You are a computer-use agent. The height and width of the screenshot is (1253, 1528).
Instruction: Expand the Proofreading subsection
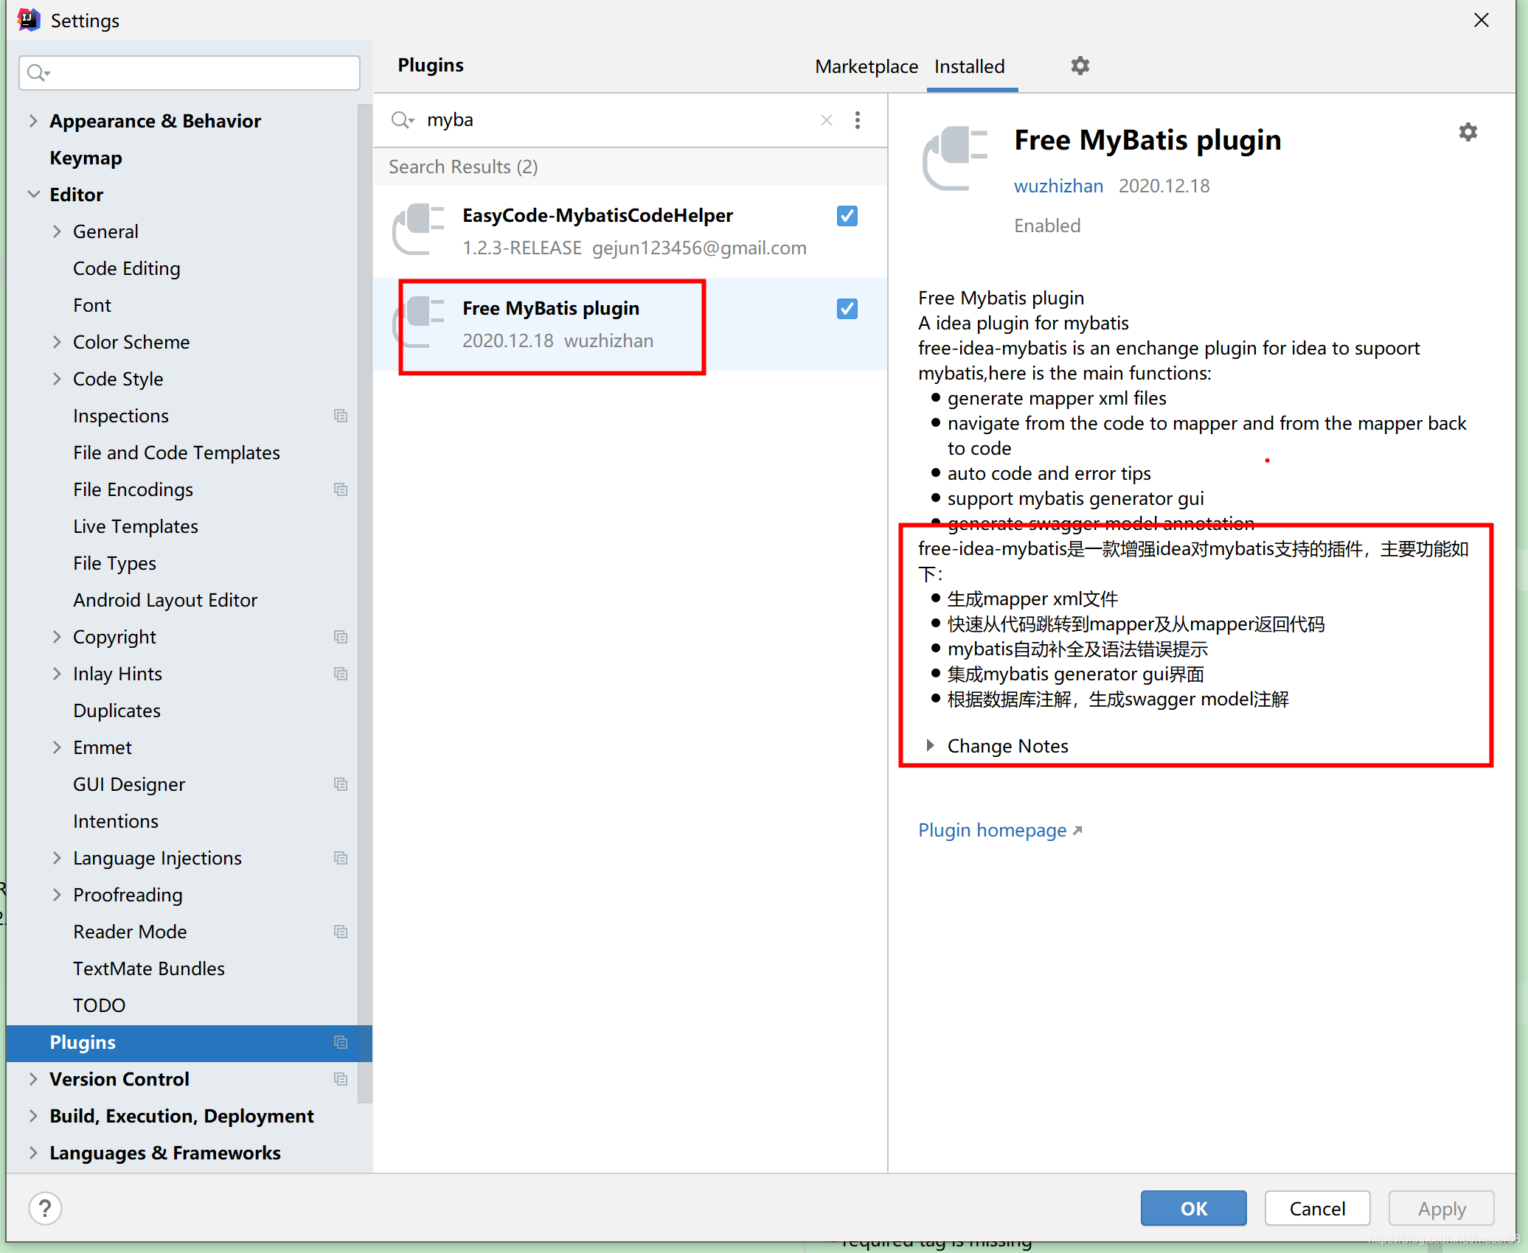point(57,895)
